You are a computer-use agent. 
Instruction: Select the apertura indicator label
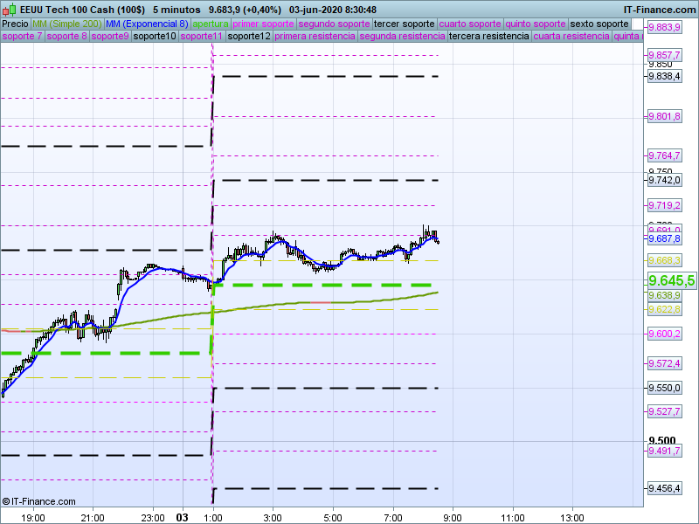click(211, 24)
